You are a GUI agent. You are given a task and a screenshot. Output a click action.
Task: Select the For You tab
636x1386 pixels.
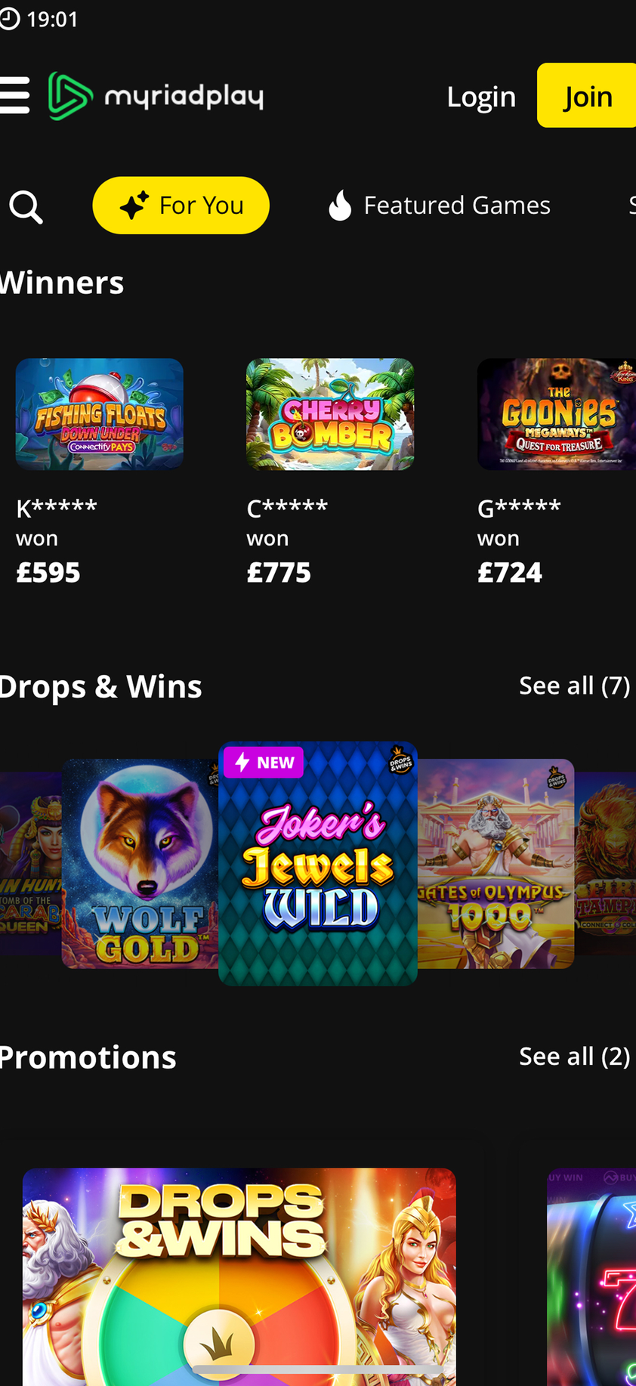[x=181, y=205]
